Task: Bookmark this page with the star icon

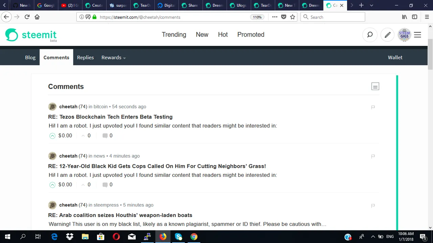Action: (293, 17)
